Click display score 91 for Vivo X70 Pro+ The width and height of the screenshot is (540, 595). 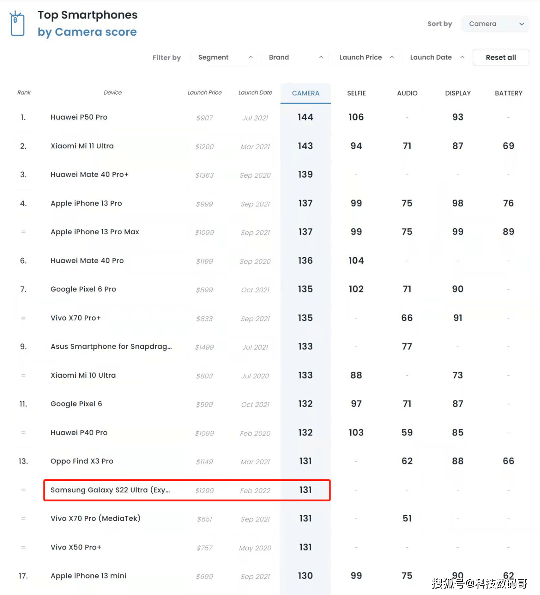click(457, 318)
